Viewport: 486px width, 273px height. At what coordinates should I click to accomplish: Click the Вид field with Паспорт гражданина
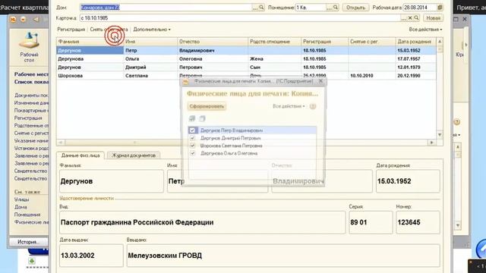[202, 222]
